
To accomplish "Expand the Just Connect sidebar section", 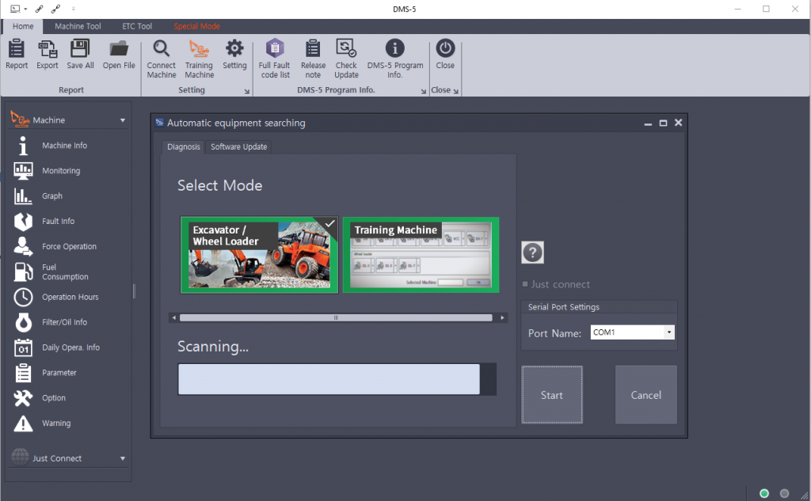I will (123, 458).
